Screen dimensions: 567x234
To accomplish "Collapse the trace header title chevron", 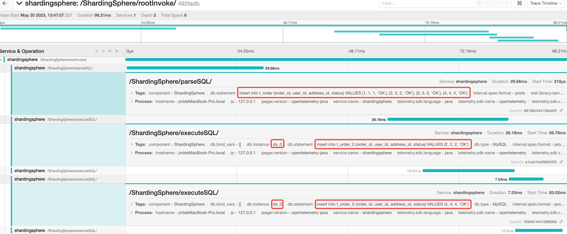I will tap(19, 4).
